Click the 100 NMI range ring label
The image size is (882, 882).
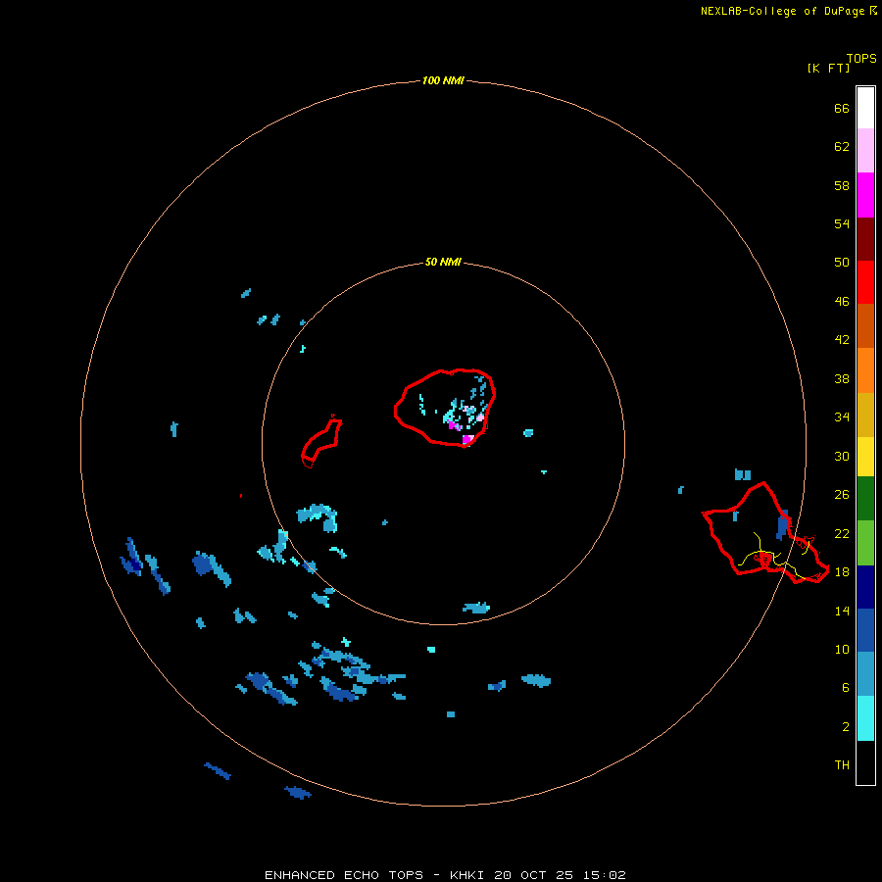tap(443, 80)
